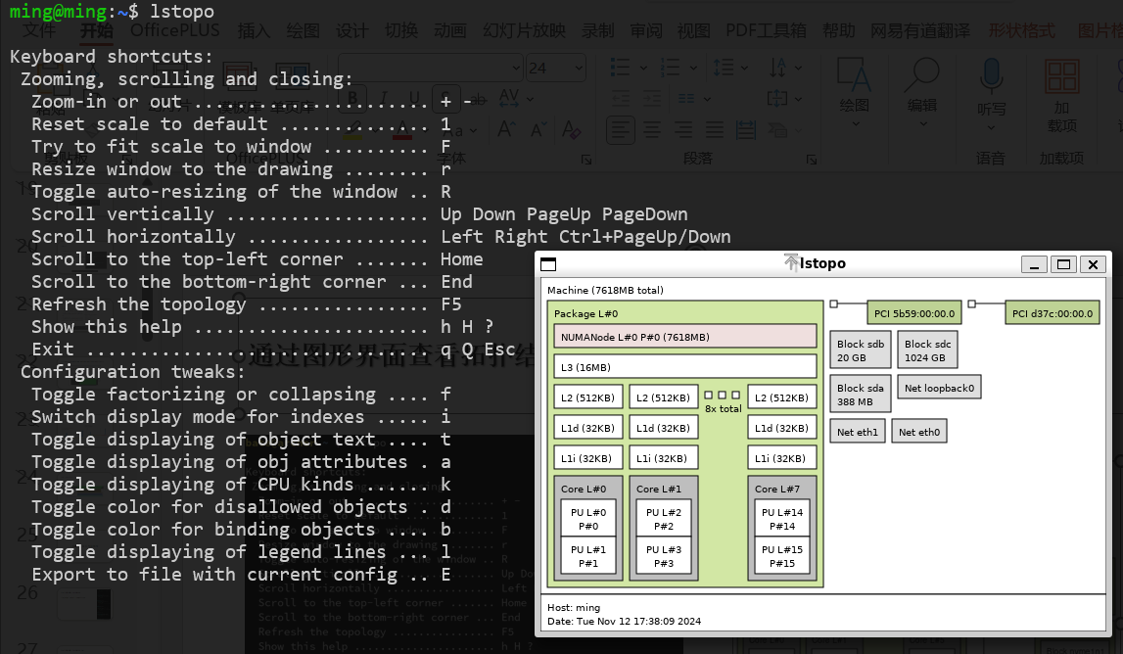Click the align text vertical icon
This screenshot has height=654, width=1123.
coord(777,98)
